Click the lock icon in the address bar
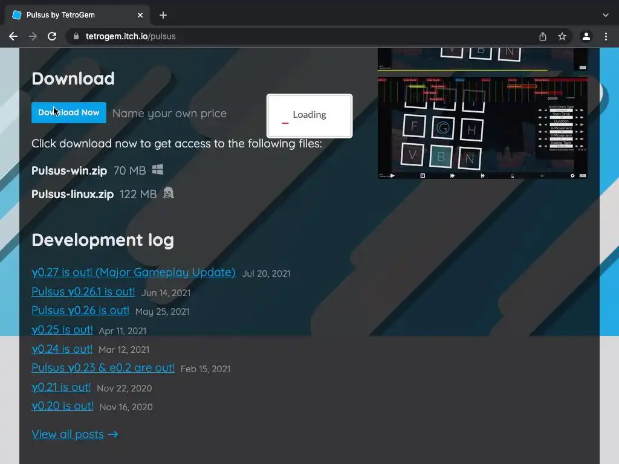 click(x=76, y=36)
